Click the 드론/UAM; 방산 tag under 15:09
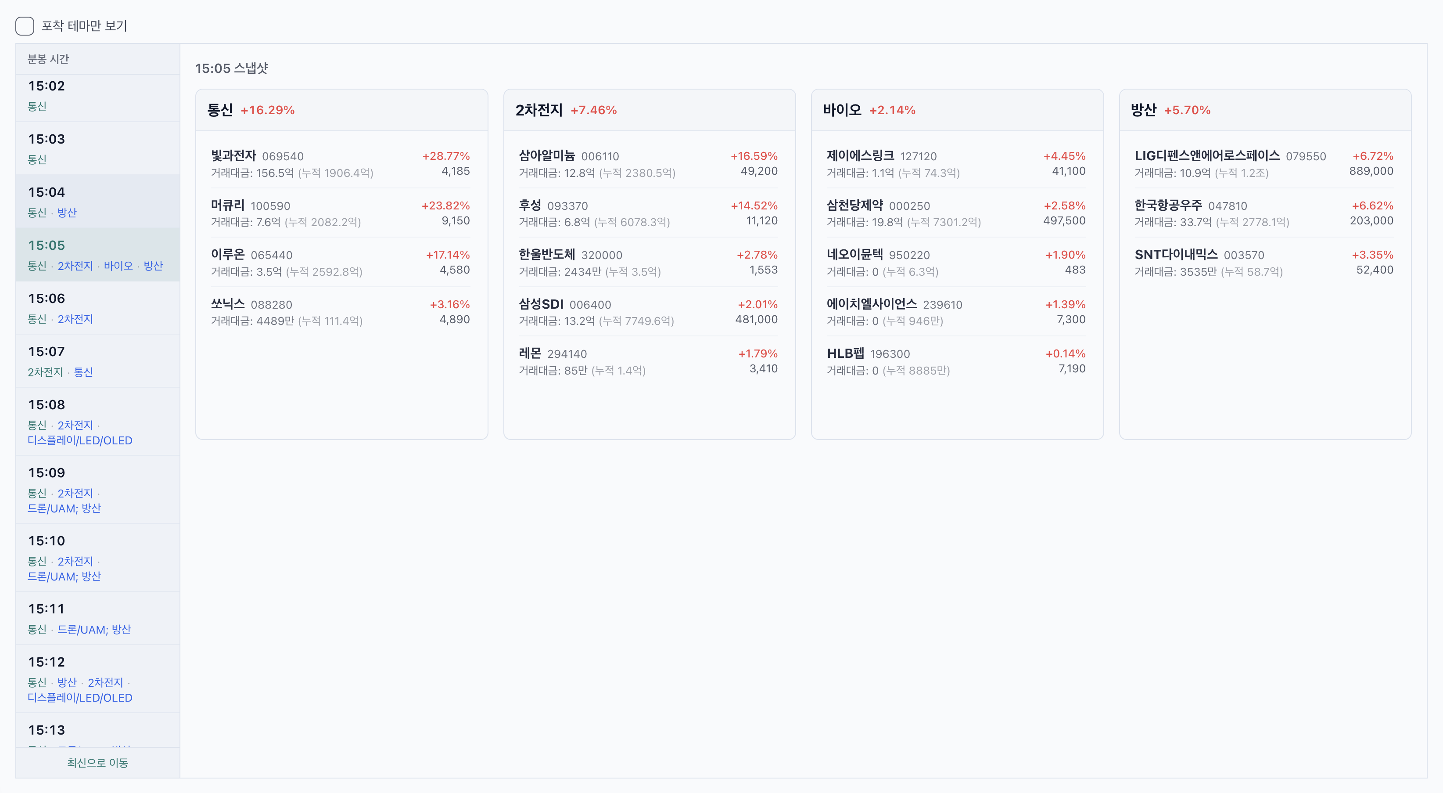 (x=65, y=508)
